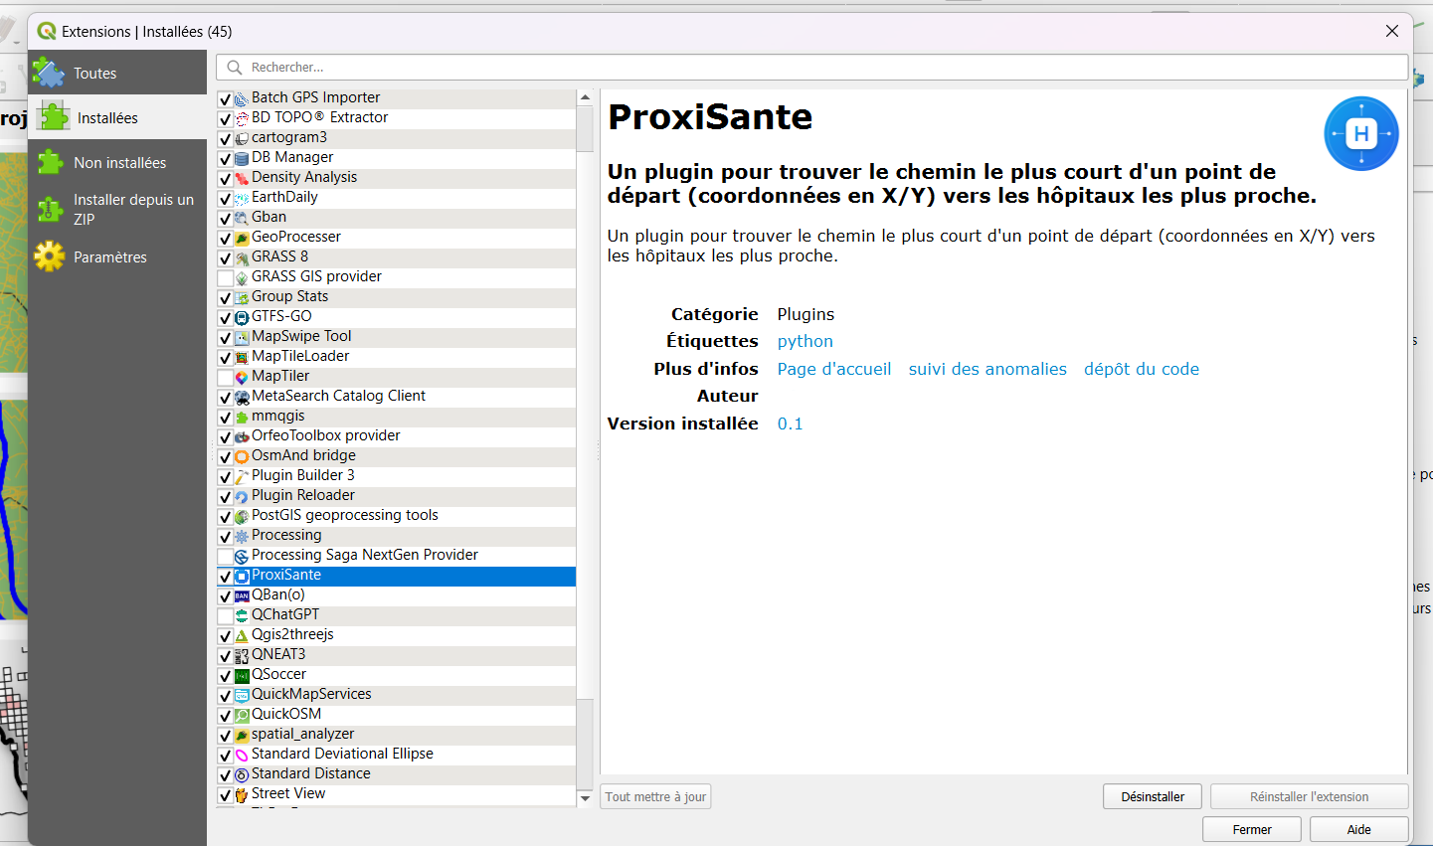This screenshot has width=1433, height=846.
Task: Click the Rechercher search field
Action: point(811,68)
